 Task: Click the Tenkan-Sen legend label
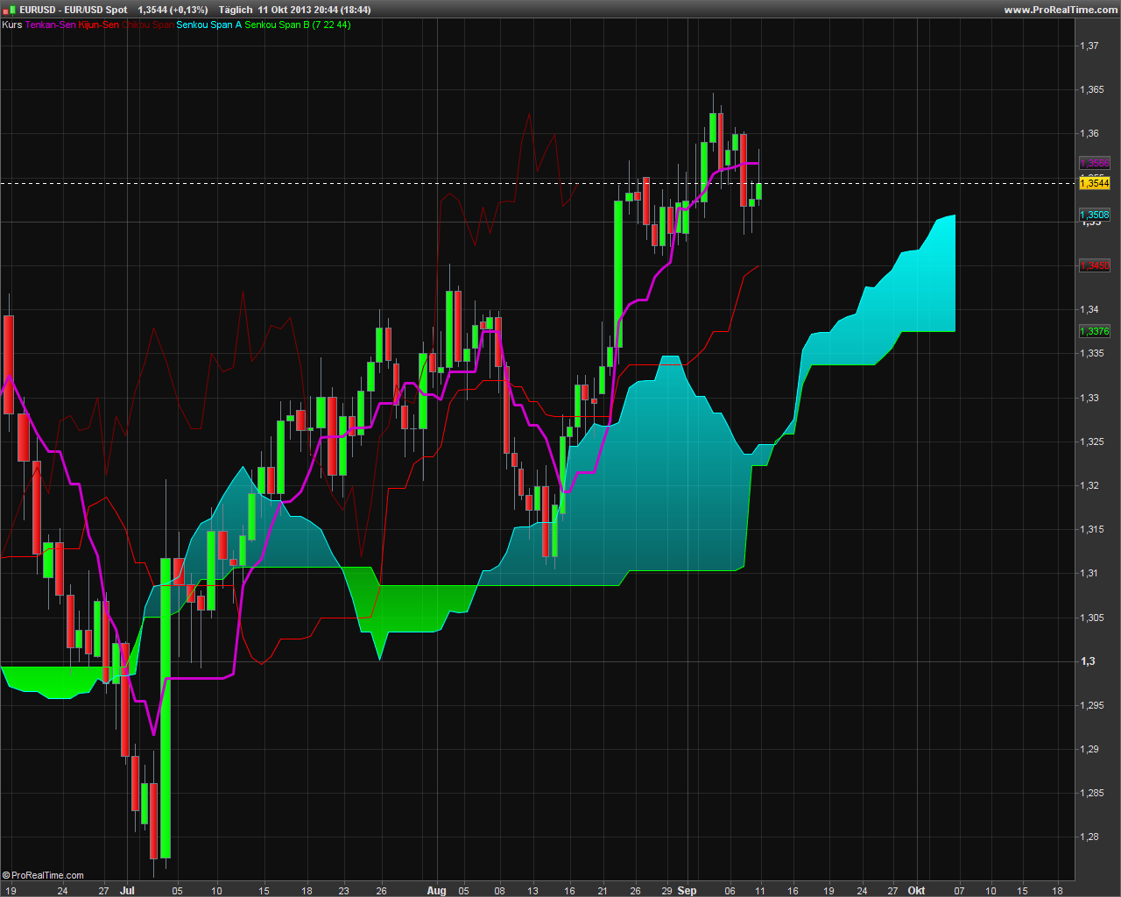51,25
